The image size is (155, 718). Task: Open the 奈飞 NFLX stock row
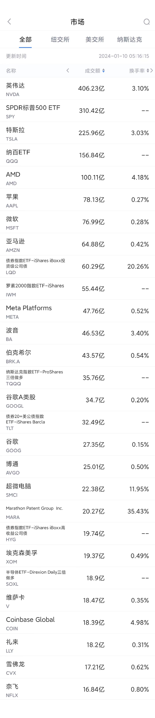pos(77,689)
